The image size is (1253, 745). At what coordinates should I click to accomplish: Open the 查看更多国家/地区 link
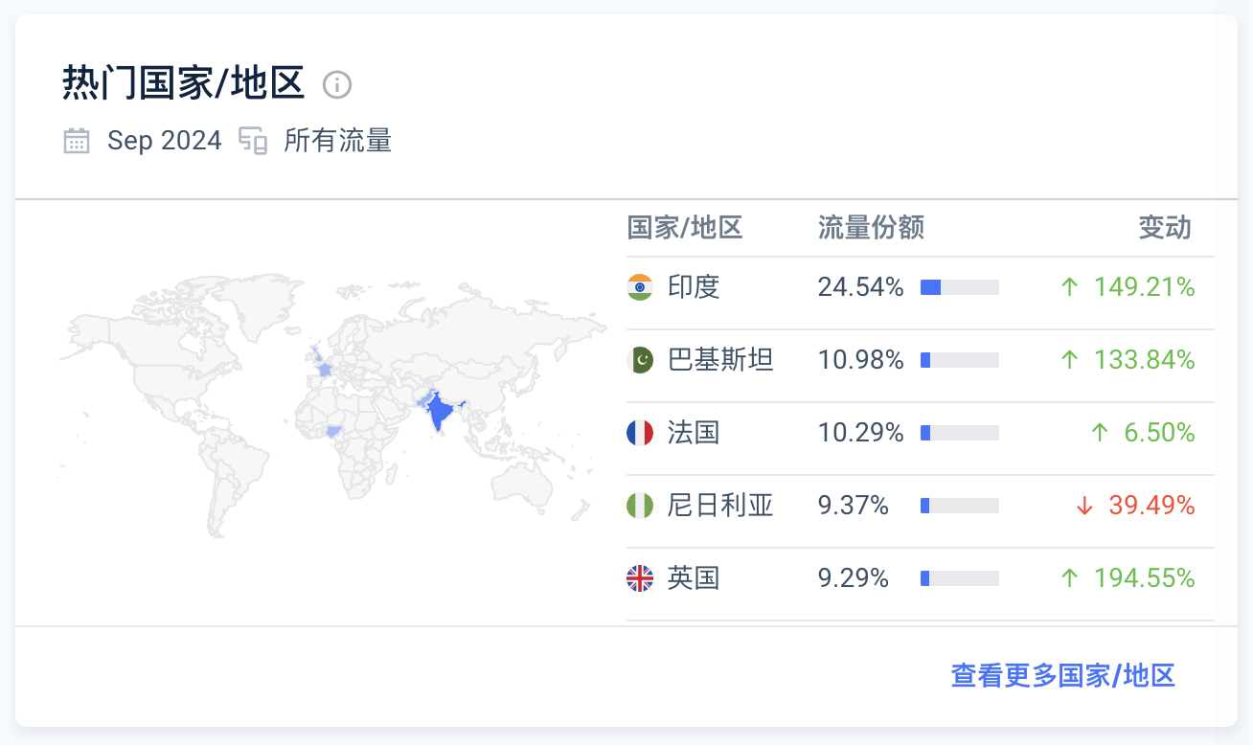coord(1062,675)
